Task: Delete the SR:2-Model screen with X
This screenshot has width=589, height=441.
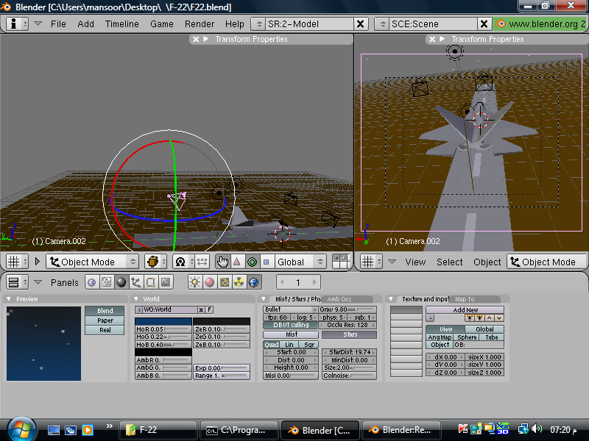Action: 360,24
